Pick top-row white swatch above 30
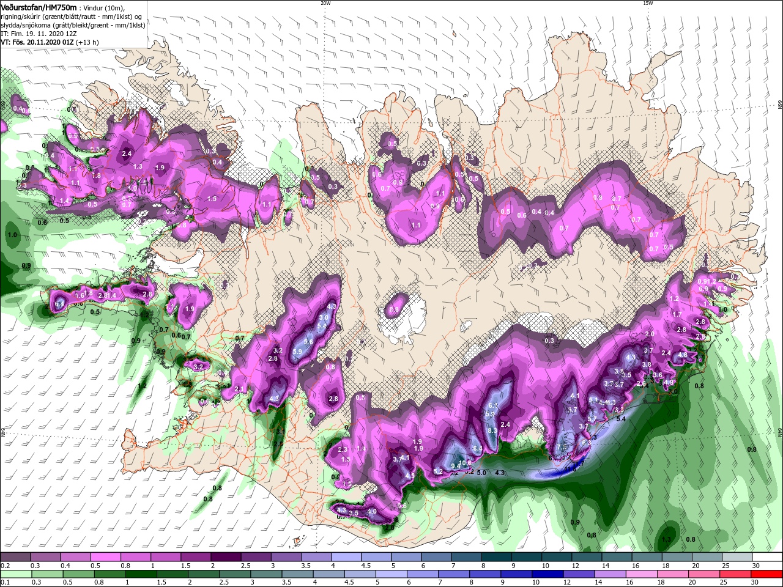 pyautogui.click(x=766, y=557)
